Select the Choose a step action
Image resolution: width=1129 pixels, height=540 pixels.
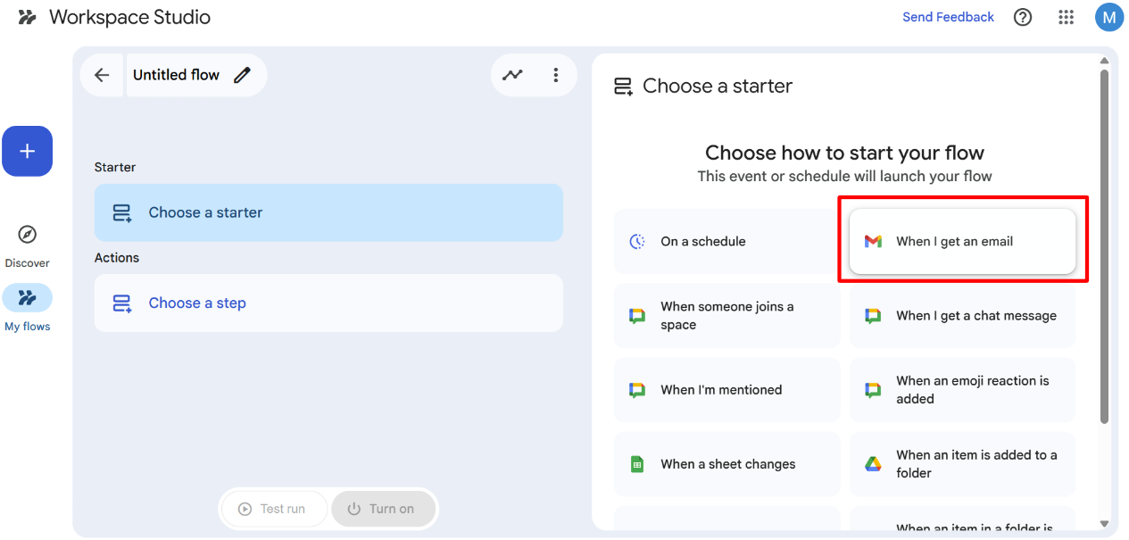328,303
